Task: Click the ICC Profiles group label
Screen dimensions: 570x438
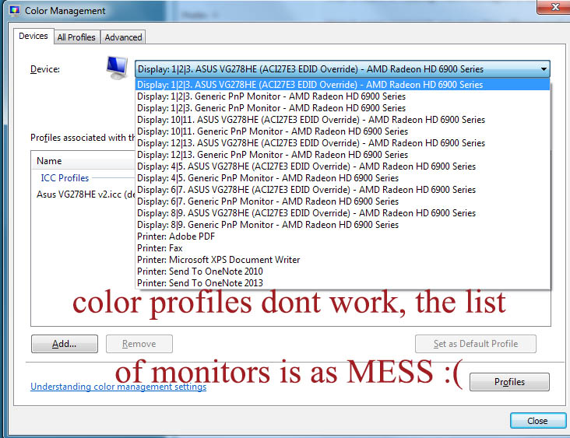Action: pos(65,178)
